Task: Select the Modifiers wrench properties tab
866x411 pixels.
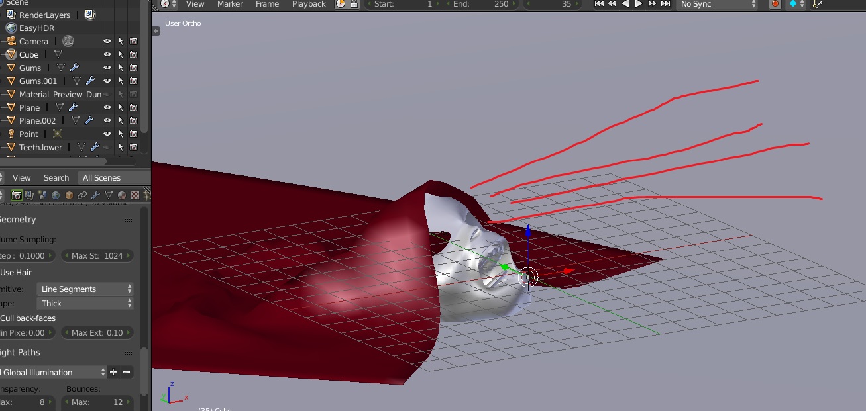Action: (96, 195)
